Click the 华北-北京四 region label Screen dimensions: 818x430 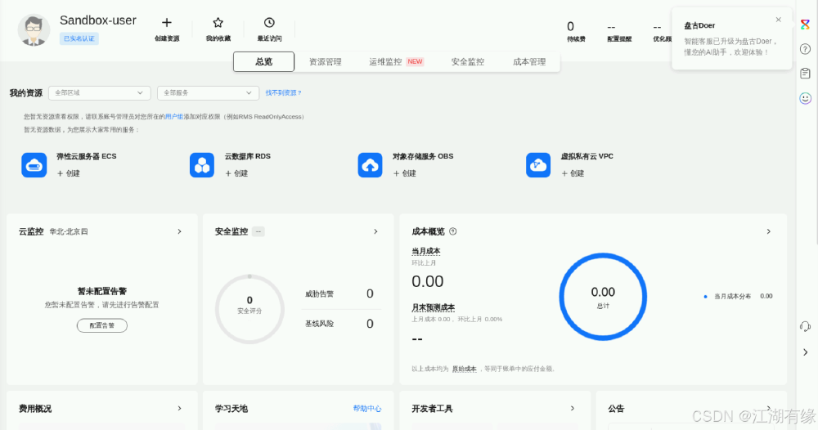tap(69, 231)
